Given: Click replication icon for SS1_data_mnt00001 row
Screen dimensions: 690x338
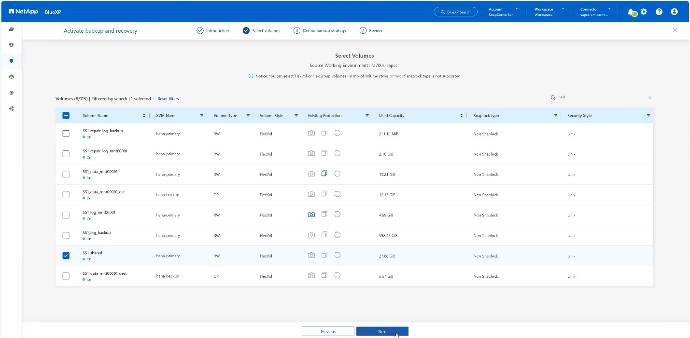Looking at the screenshot, I should (x=324, y=174).
